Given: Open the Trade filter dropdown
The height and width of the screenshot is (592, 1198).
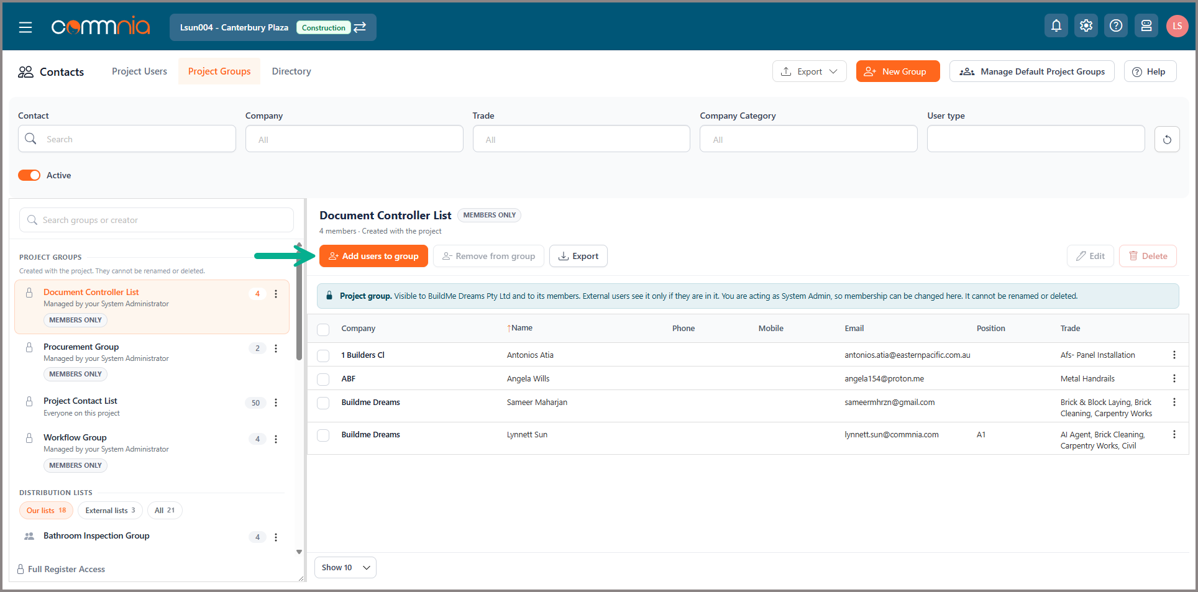Looking at the screenshot, I should 582,139.
